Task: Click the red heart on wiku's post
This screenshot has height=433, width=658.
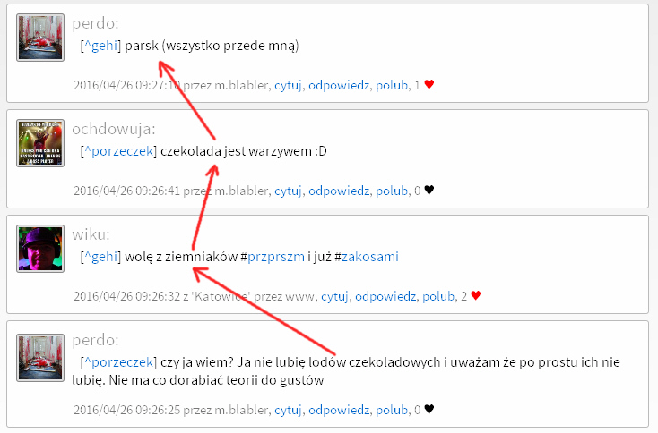Action: 475,295
